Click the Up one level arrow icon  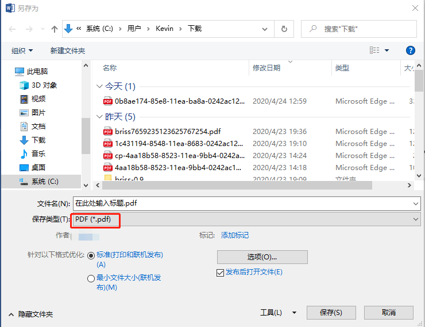click(x=55, y=29)
